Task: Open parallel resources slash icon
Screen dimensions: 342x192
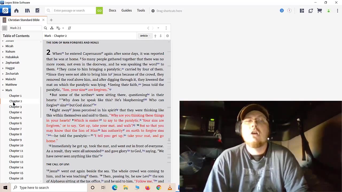Action: [69, 28]
